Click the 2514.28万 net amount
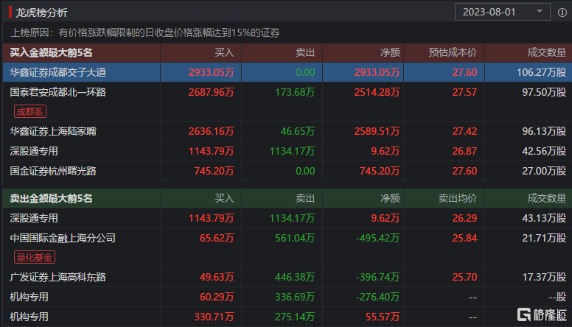The height and width of the screenshot is (327, 572). 377,92
